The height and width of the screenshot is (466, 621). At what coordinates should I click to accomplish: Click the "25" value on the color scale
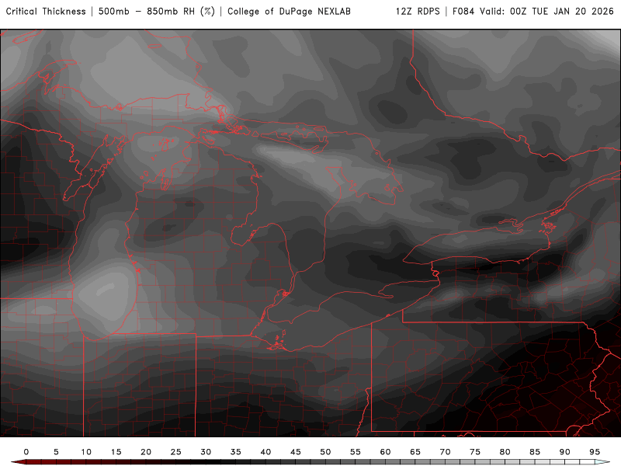pyautogui.click(x=176, y=452)
